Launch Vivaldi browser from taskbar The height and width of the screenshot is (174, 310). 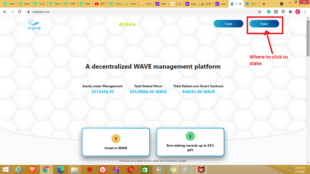[103, 170]
